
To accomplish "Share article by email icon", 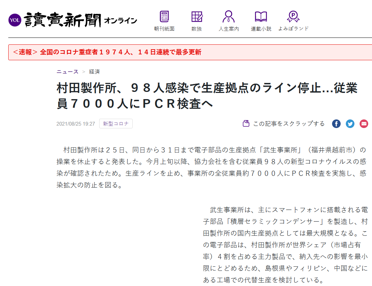I will coord(364,124).
